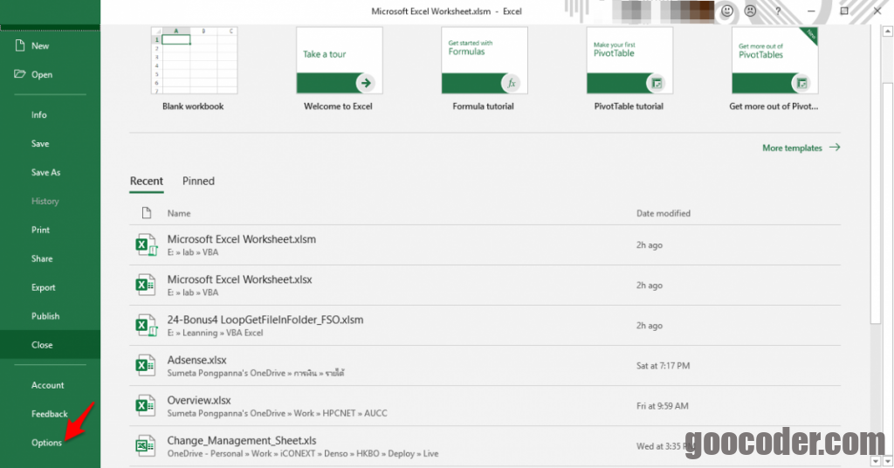The width and height of the screenshot is (894, 468).
Task: Click the smiley face feedback icon
Action: click(727, 10)
